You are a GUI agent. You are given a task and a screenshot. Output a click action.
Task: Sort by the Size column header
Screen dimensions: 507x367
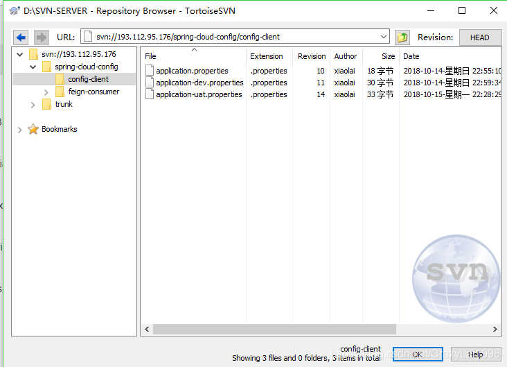[x=381, y=56]
